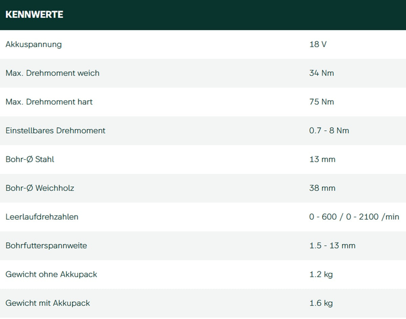Click the 34 Nm value
This screenshot has height=319, width=406.
321,73
